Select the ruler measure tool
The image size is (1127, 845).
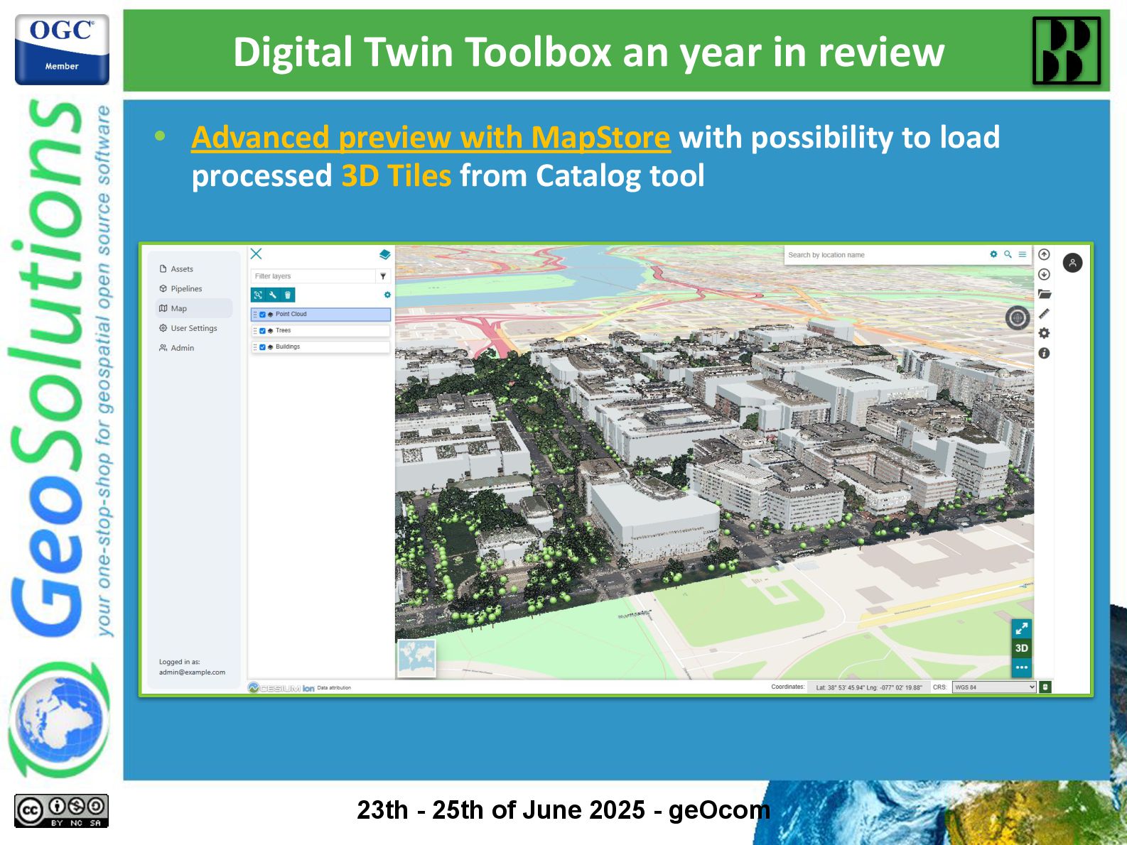1044,313
